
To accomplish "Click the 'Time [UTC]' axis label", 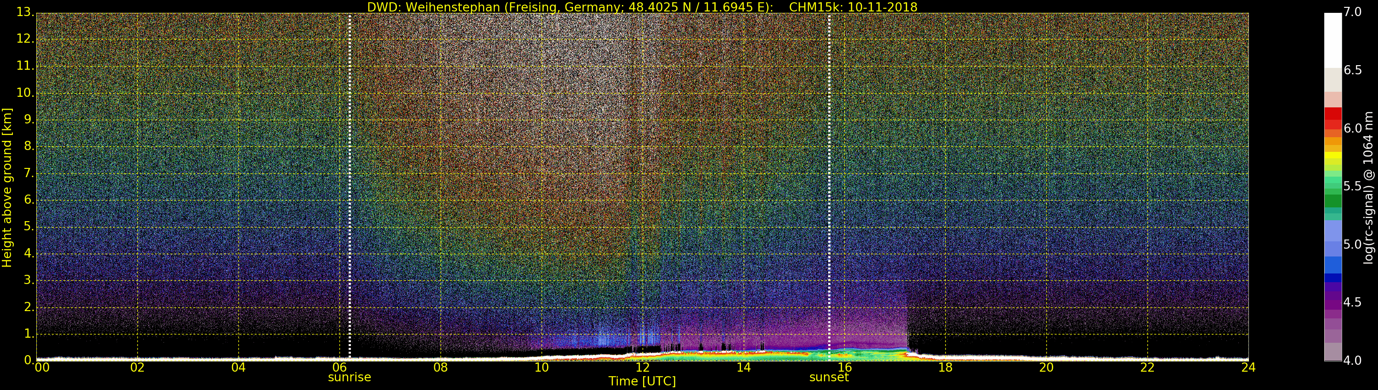I will pyautogui.click(x=642, y=381).
